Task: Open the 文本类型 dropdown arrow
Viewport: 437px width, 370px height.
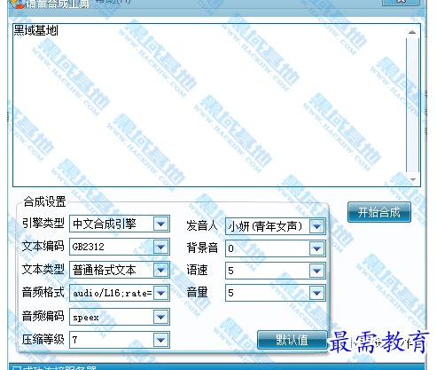Action: (x=160, y=270)
